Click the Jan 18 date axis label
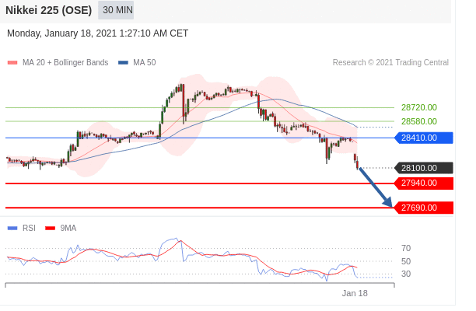This screenshot has height=311, width=476. click(x=355, y=293)
